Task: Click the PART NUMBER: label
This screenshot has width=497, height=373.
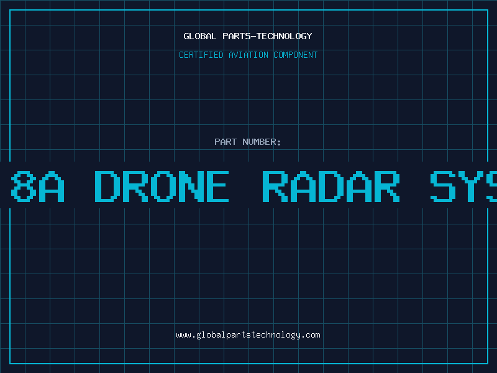Action: coord(248,142)
